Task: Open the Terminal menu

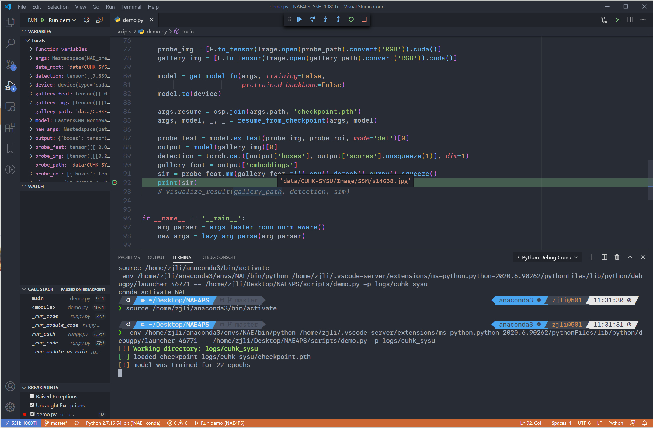Action: click(x=131, y=6)
